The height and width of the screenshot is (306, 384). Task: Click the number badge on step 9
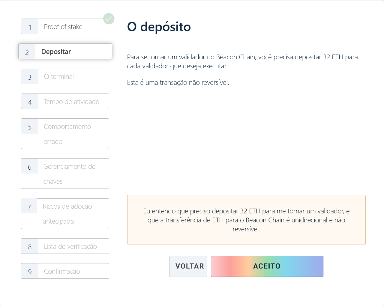pos(29,271)
